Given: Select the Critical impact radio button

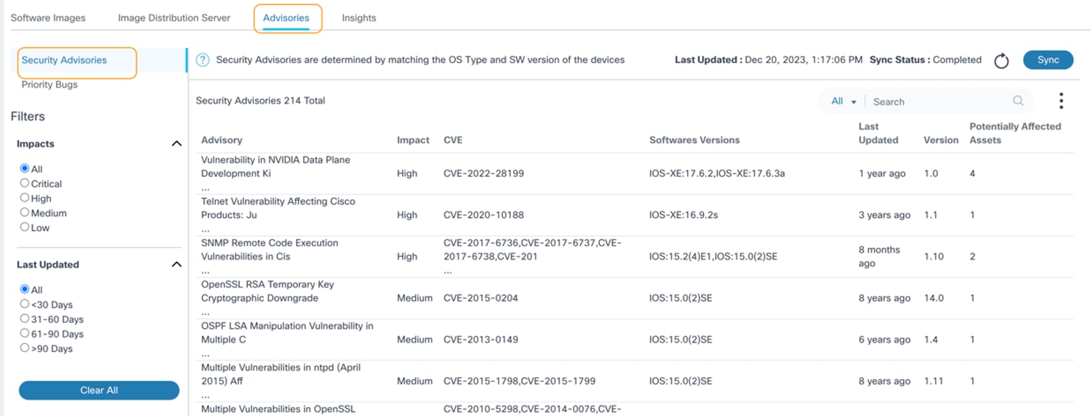Looking at the screenshot, I should pos(25,183).
